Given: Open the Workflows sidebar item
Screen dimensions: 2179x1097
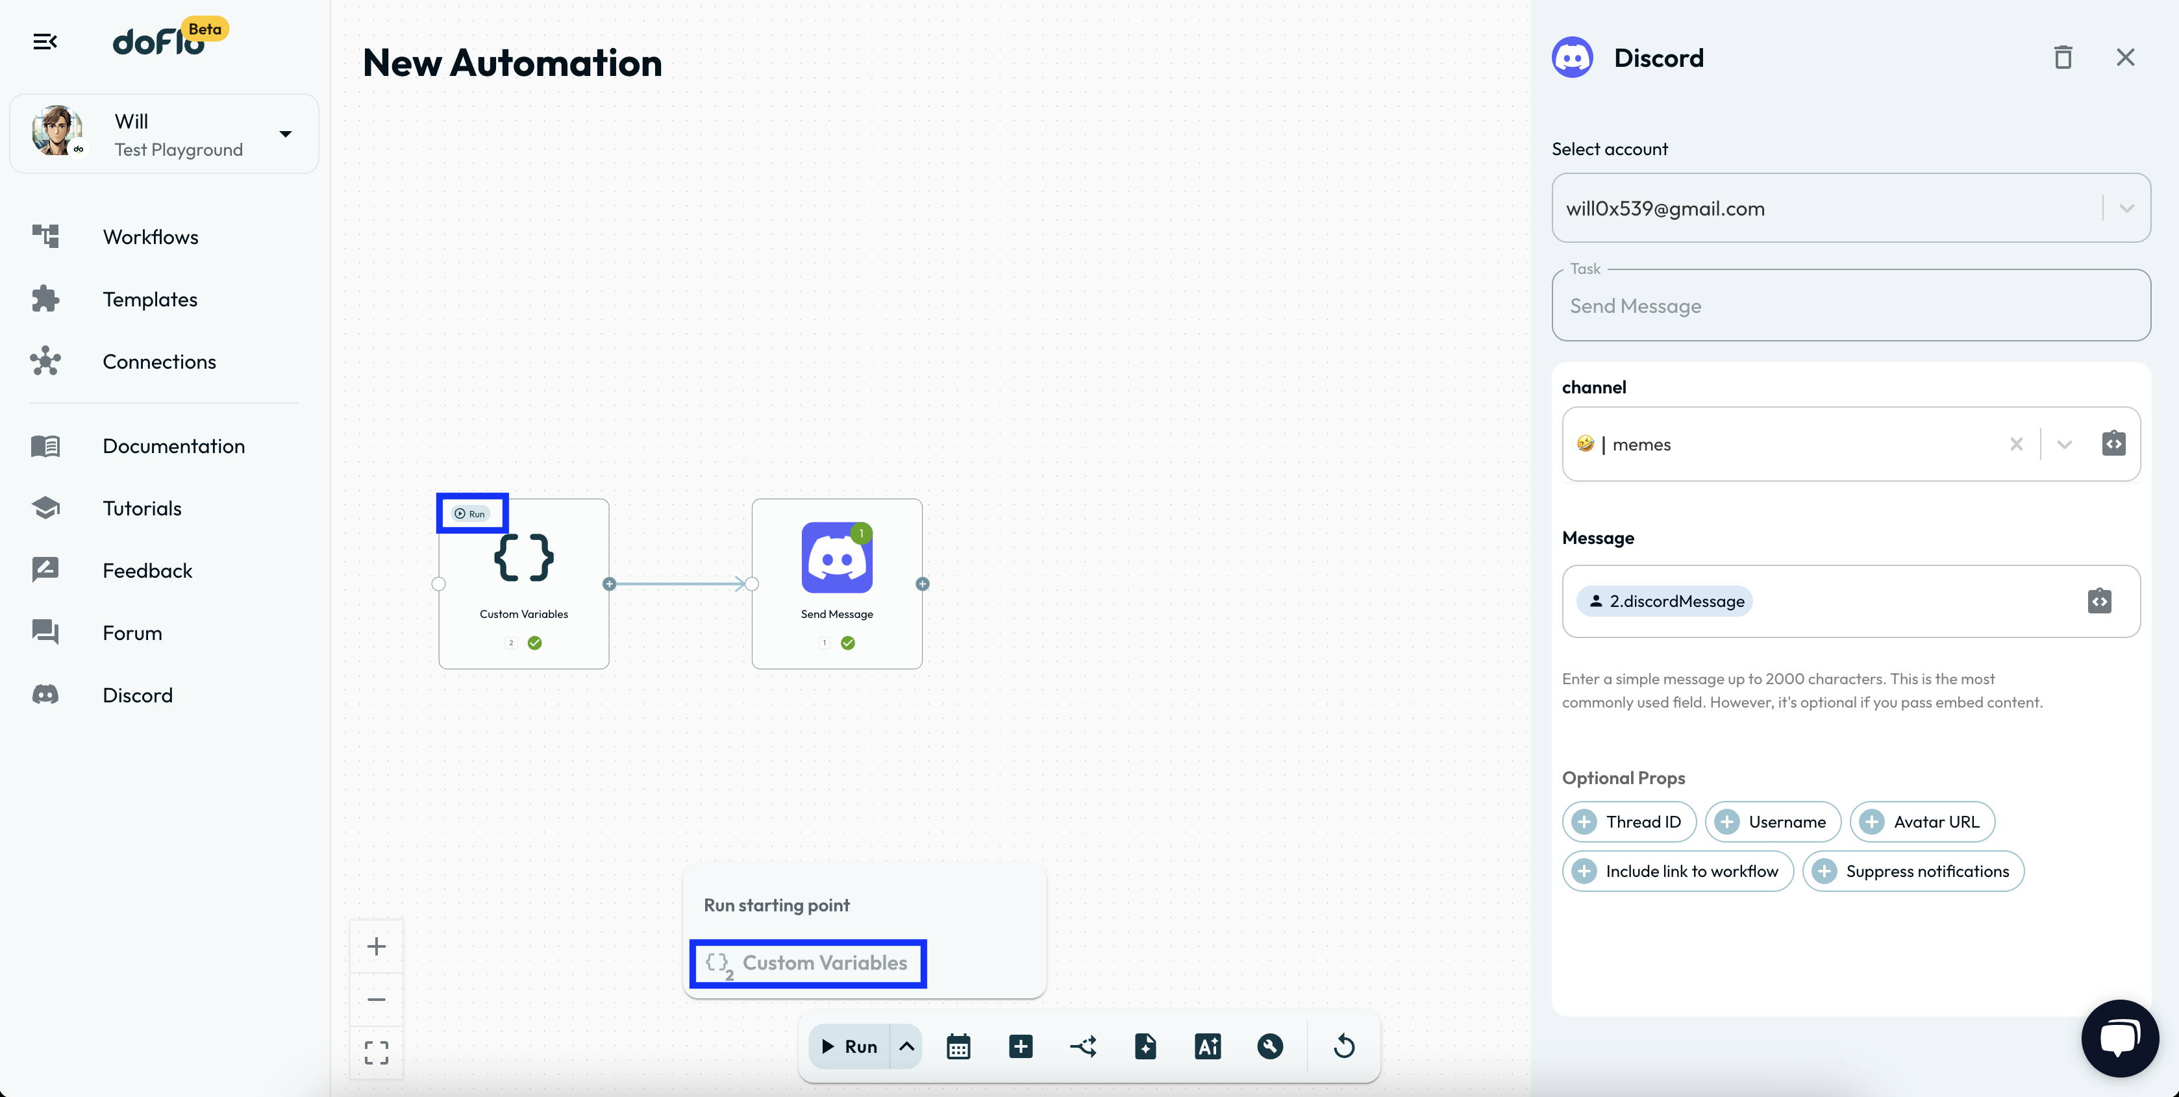Looking at the screenshot, I should tap(151, 237).
